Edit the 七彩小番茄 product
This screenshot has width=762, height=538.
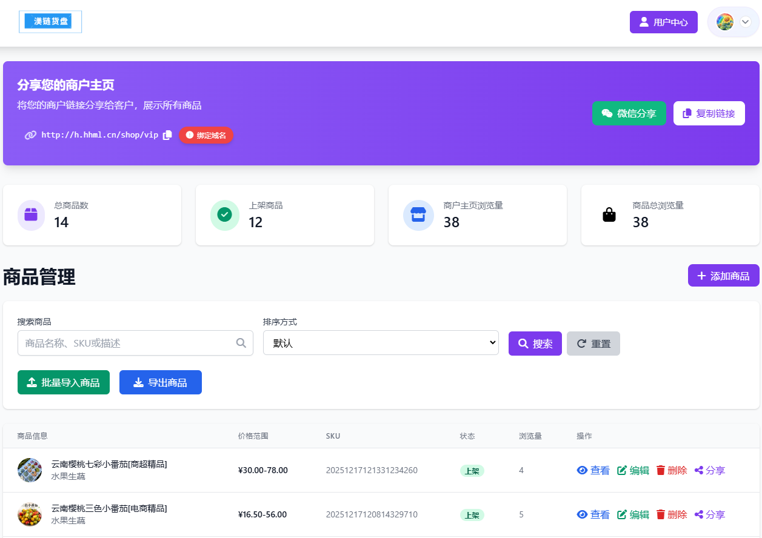point(633,470)
